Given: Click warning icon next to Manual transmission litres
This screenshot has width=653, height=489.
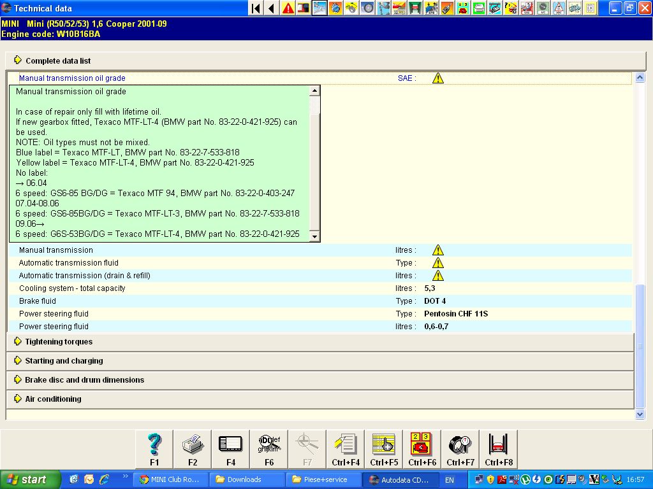Looking at the screenshot, I should pyautogui.click(x=438, y=250).
